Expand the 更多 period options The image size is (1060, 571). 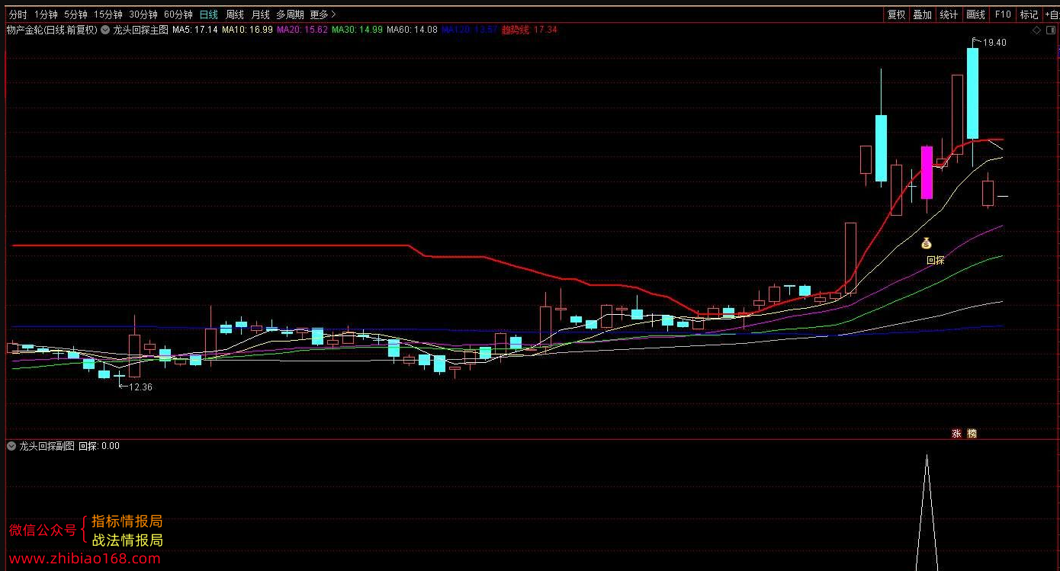323,14
